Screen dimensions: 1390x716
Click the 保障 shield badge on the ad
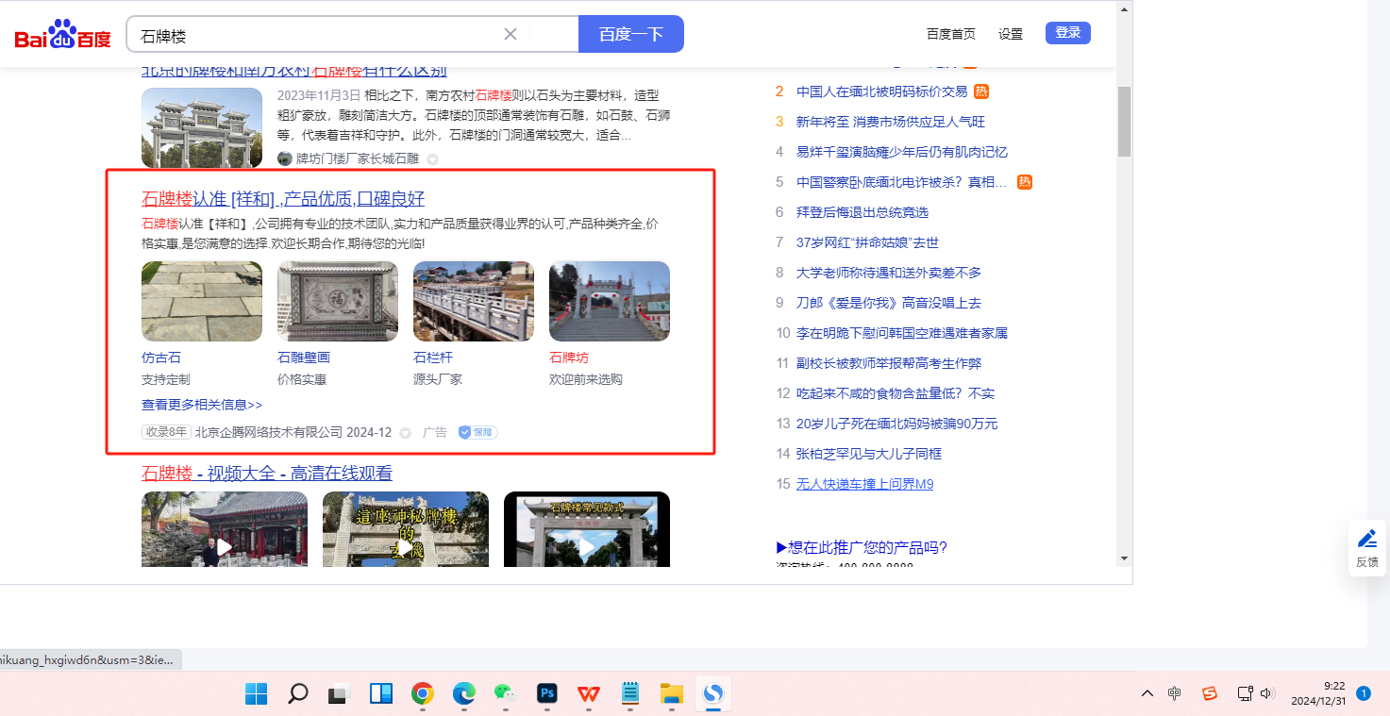tap(477, 432)
